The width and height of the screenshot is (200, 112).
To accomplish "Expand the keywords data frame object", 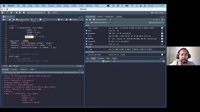I will click(x=87, y=41).
